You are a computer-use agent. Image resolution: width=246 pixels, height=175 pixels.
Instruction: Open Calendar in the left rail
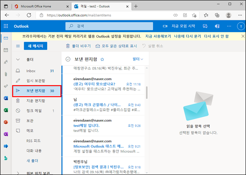pyautogui.click(x=6, y=50)
